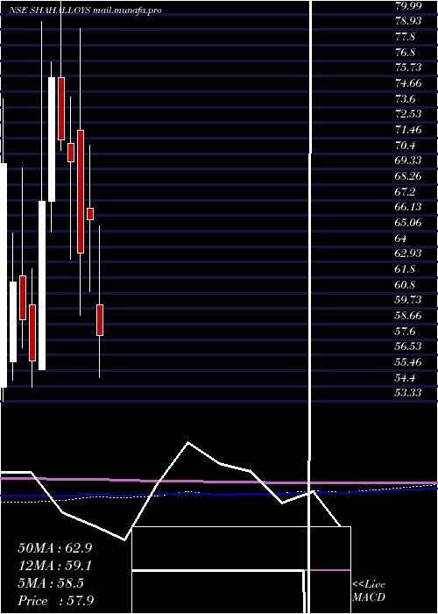This screenshot has width=438, height=614.
Task: Click the 56.53 price axis label
Action: (x=408, y=346)
